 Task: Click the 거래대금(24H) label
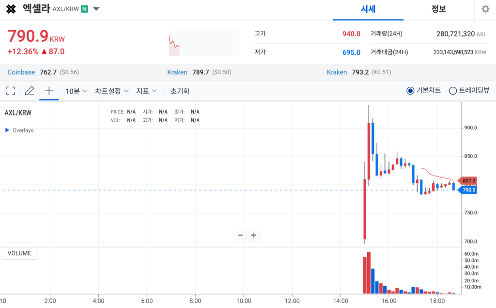coord(389,52)
